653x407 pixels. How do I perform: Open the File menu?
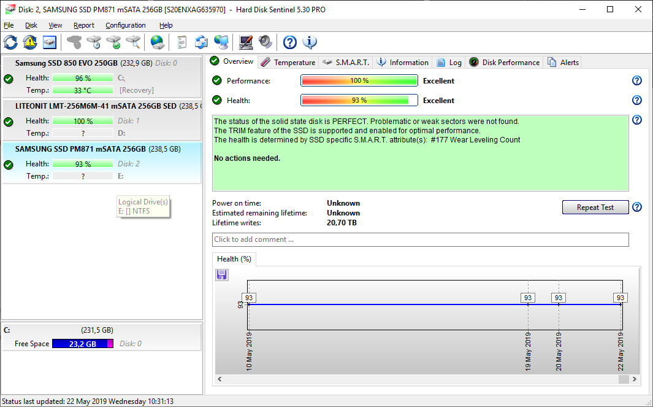click(x=9, y=25)
